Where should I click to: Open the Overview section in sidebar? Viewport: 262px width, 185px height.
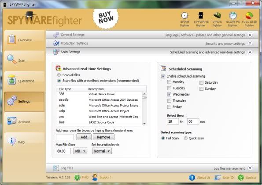click(24, 40)
